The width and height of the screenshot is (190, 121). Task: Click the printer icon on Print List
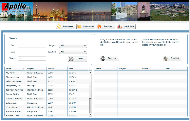(x=166, y=58)
